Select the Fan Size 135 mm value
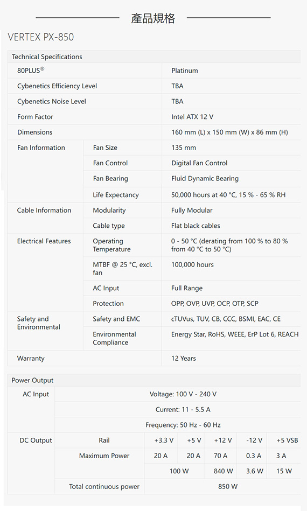 click(184, 148)
